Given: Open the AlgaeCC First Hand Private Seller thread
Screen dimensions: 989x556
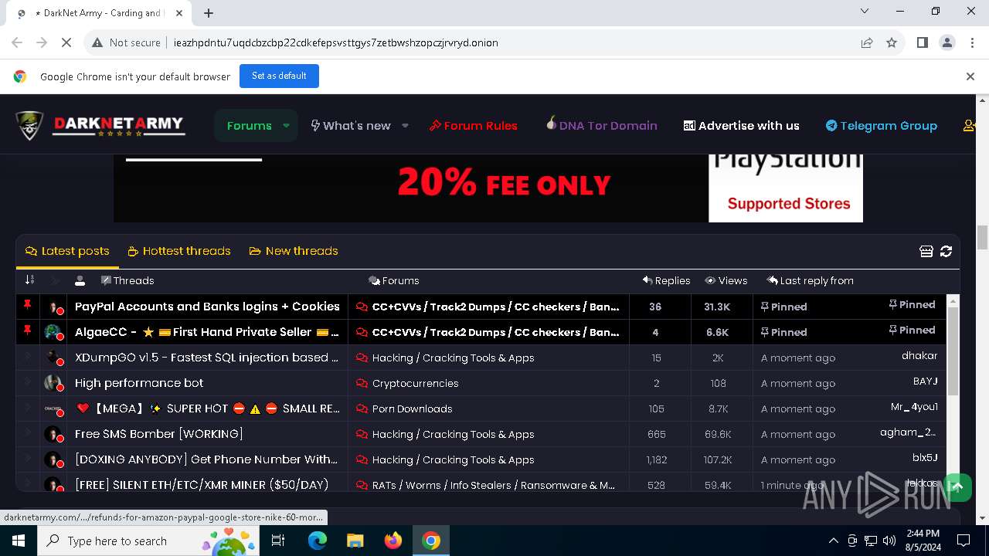Looking at the screenshot, I should point(207,332).
